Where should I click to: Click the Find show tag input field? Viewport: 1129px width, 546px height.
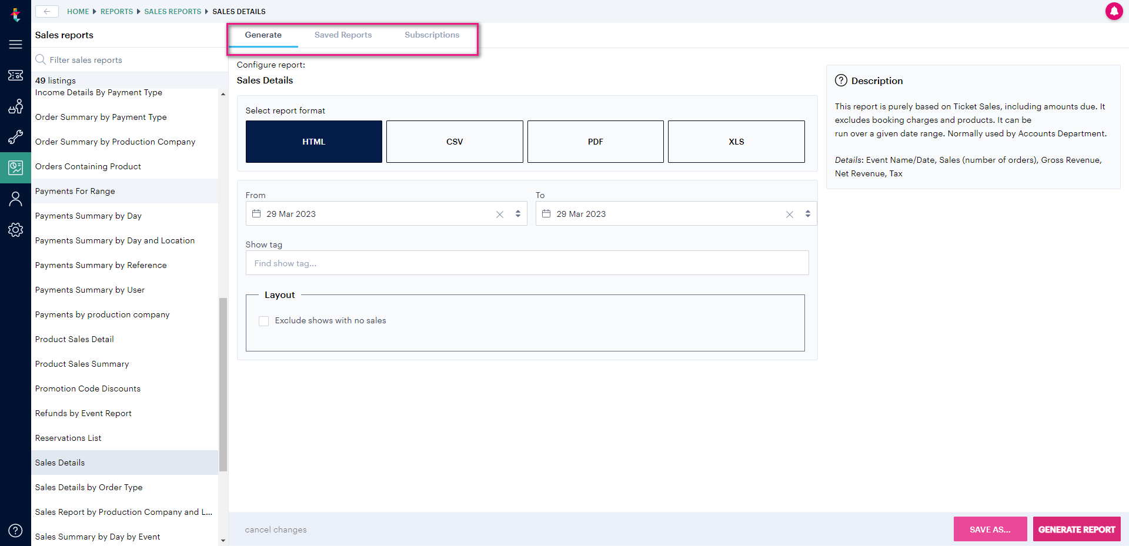pos(527,263)
